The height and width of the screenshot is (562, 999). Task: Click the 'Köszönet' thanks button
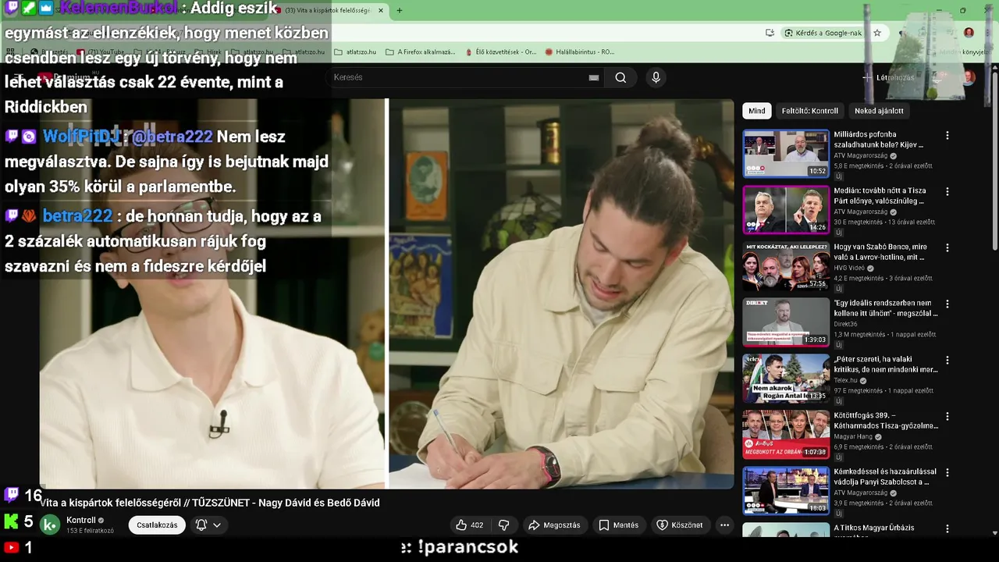pos(680,525)
